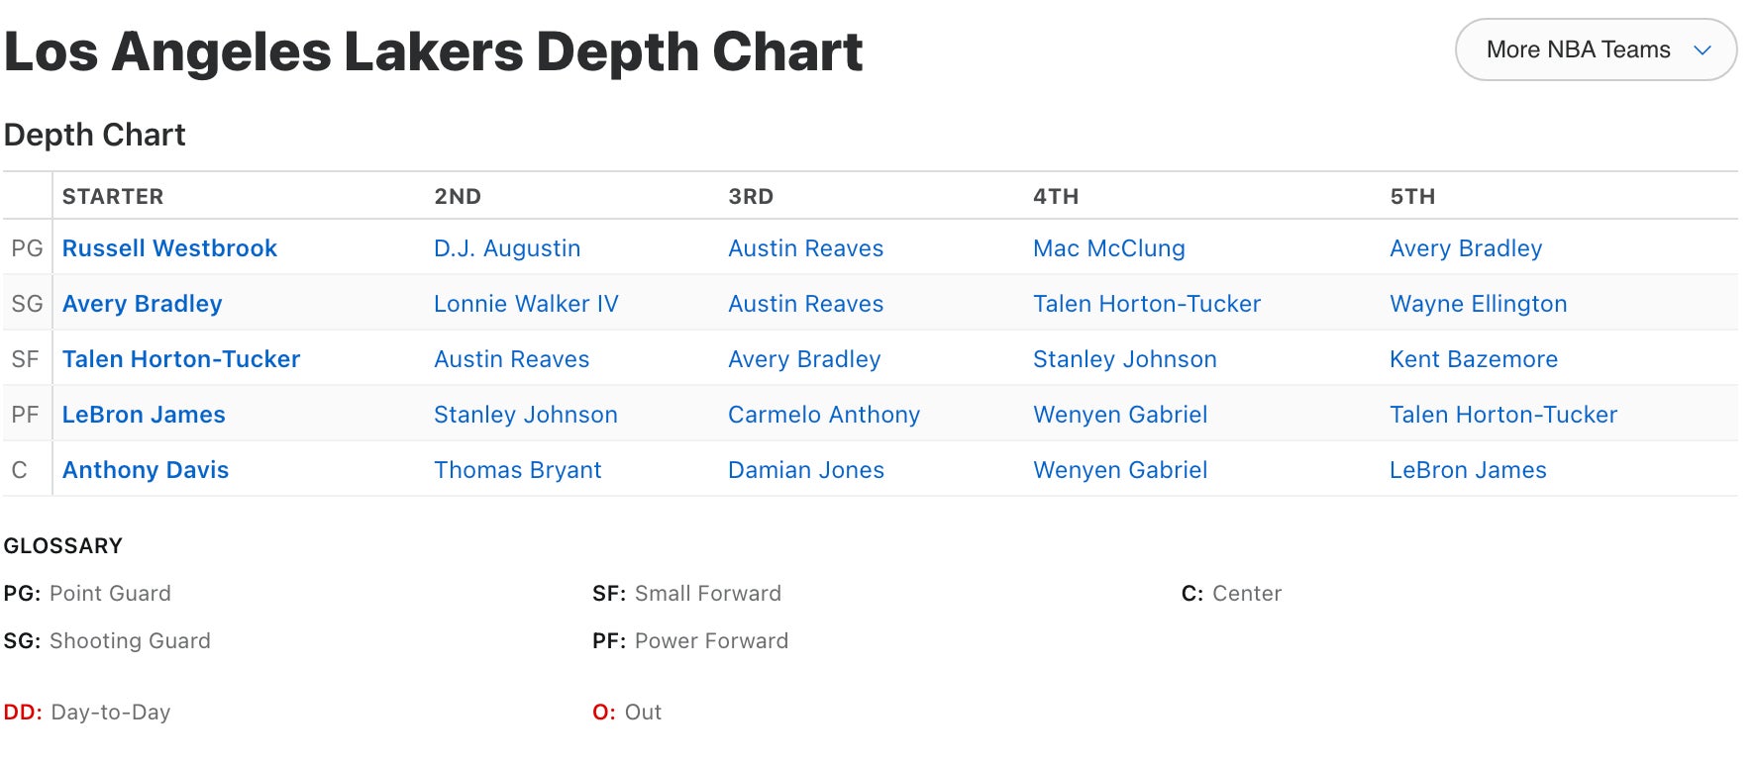Image resolution: width=1757 pixels, height=764 pixels.
Task: Click starter Anthony Davis link
Action: [146, 470]
